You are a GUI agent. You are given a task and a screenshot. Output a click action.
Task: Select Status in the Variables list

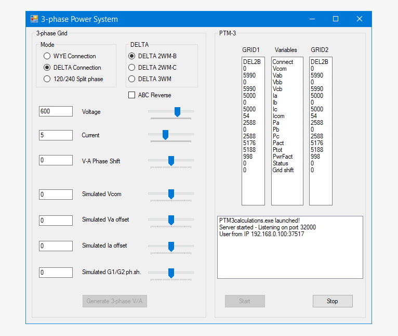click(280, 163)
